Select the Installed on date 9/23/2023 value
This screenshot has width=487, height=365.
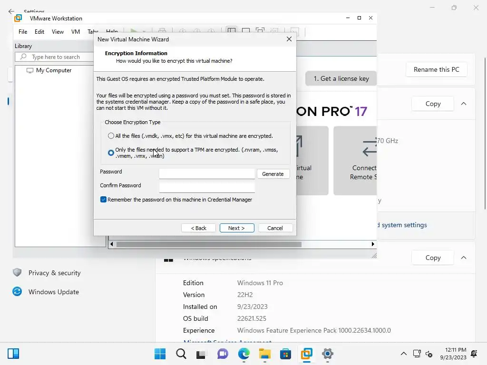tap(252, 307)
